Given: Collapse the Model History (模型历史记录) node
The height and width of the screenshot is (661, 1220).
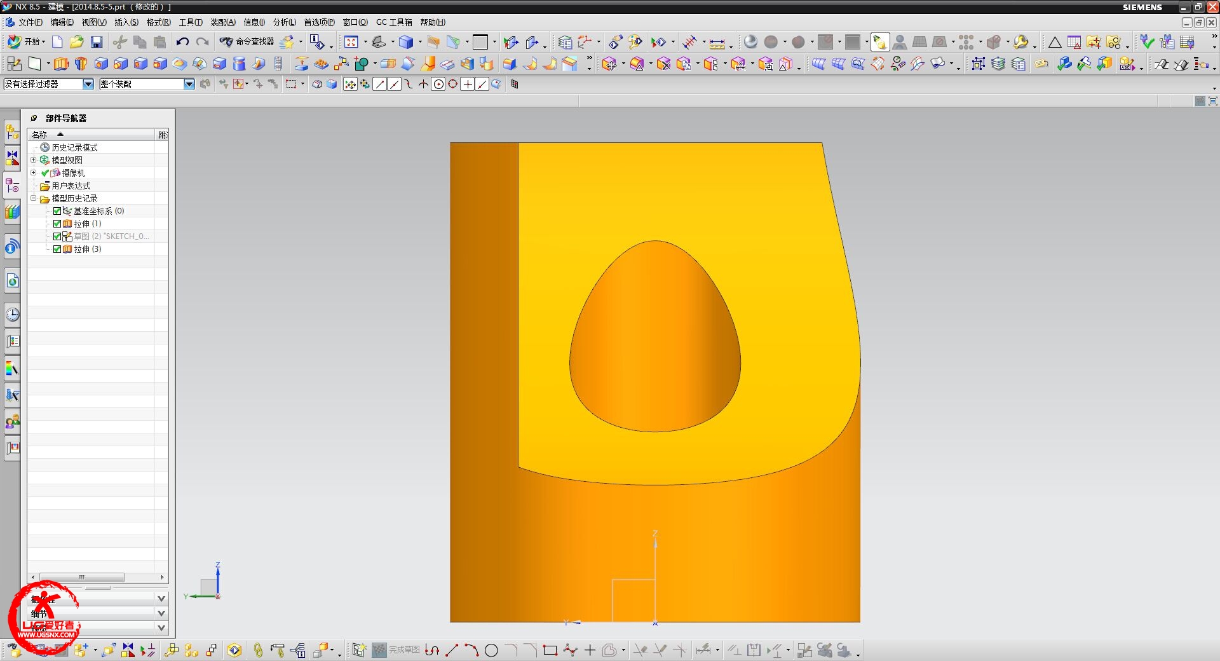Looking at the screenshot, I should point(34,198).
